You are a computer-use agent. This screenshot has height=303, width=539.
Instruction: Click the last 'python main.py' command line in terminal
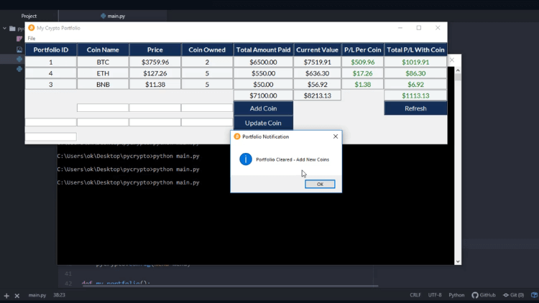[128, 182]
